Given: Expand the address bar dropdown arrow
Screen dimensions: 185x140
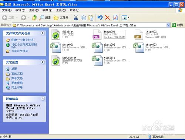Looking at the screenshot, I should (x=168, y=25).
